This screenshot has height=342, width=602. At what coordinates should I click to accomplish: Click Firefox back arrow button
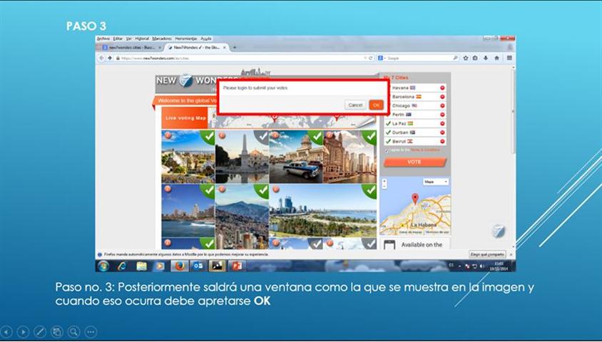[x=102, y=58]
